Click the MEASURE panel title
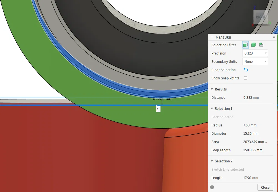This screenshot has height=192, width=278. [223, 38]
